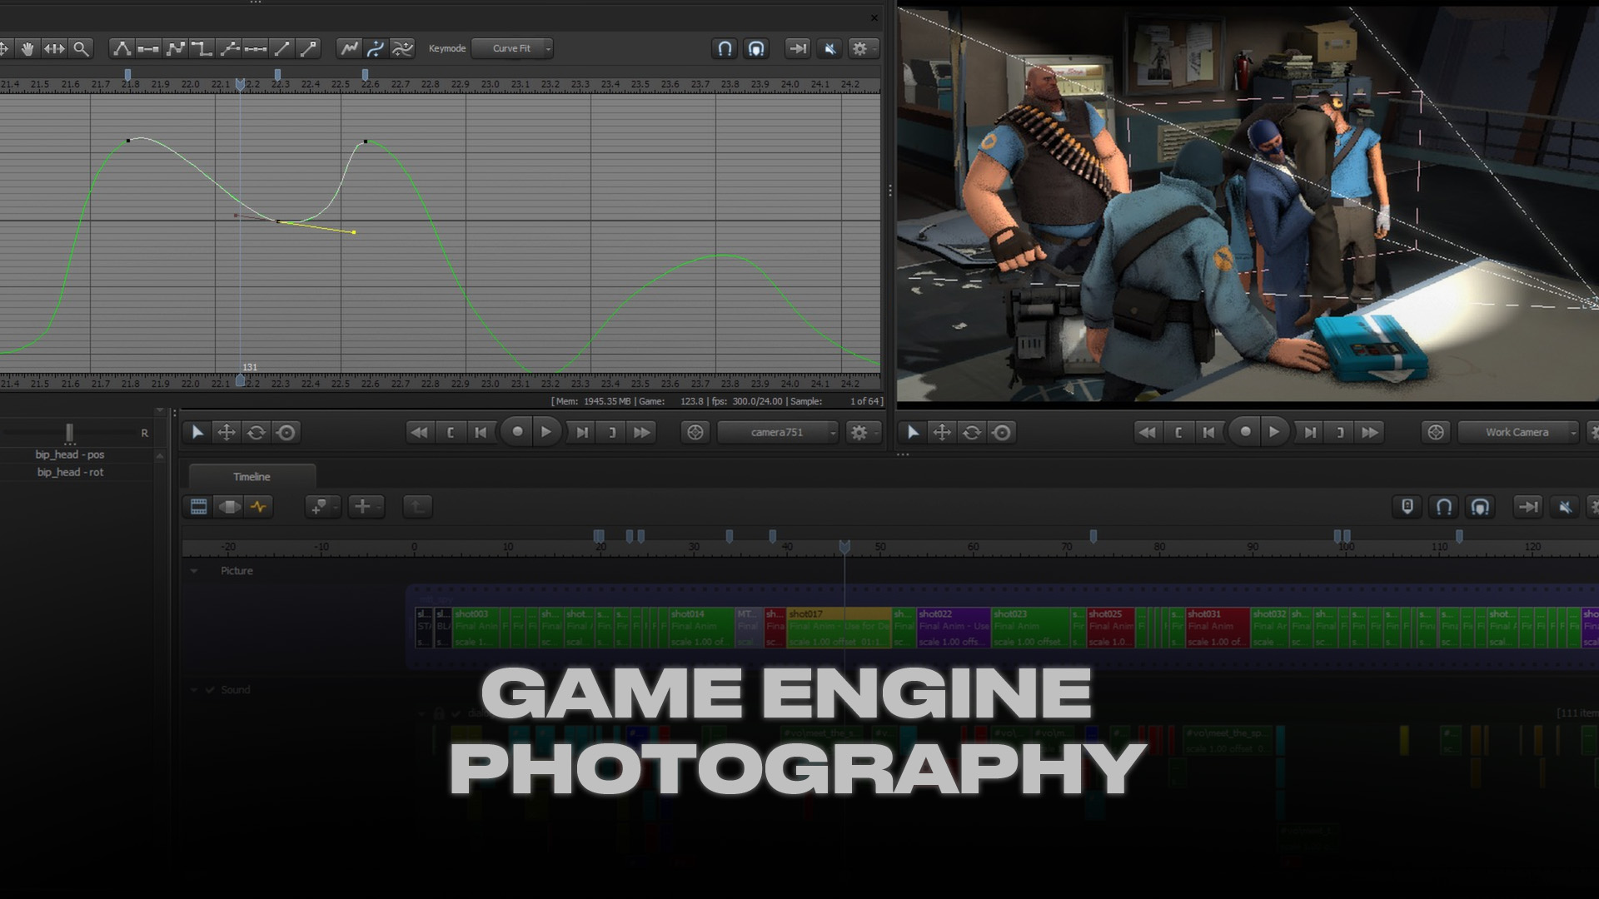Viewport: 1599px width, 899px height.
Task: Select the move tool in the viewport playback bar
Action: coord(227,432)
